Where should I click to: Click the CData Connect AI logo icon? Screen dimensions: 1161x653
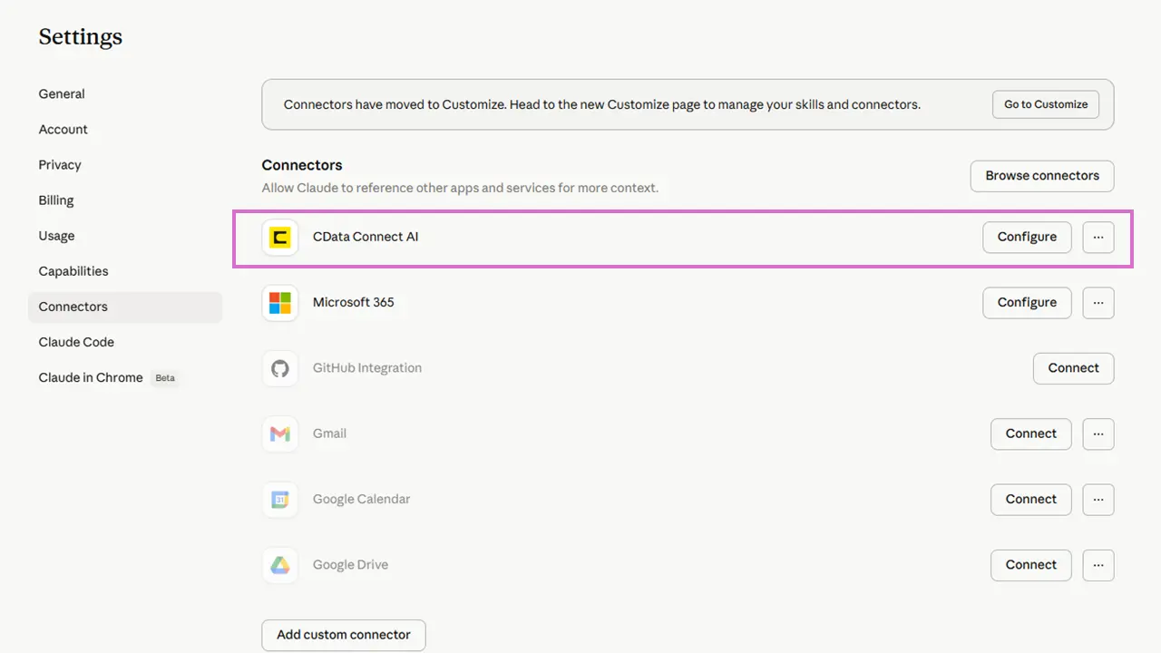pos(280,238)
